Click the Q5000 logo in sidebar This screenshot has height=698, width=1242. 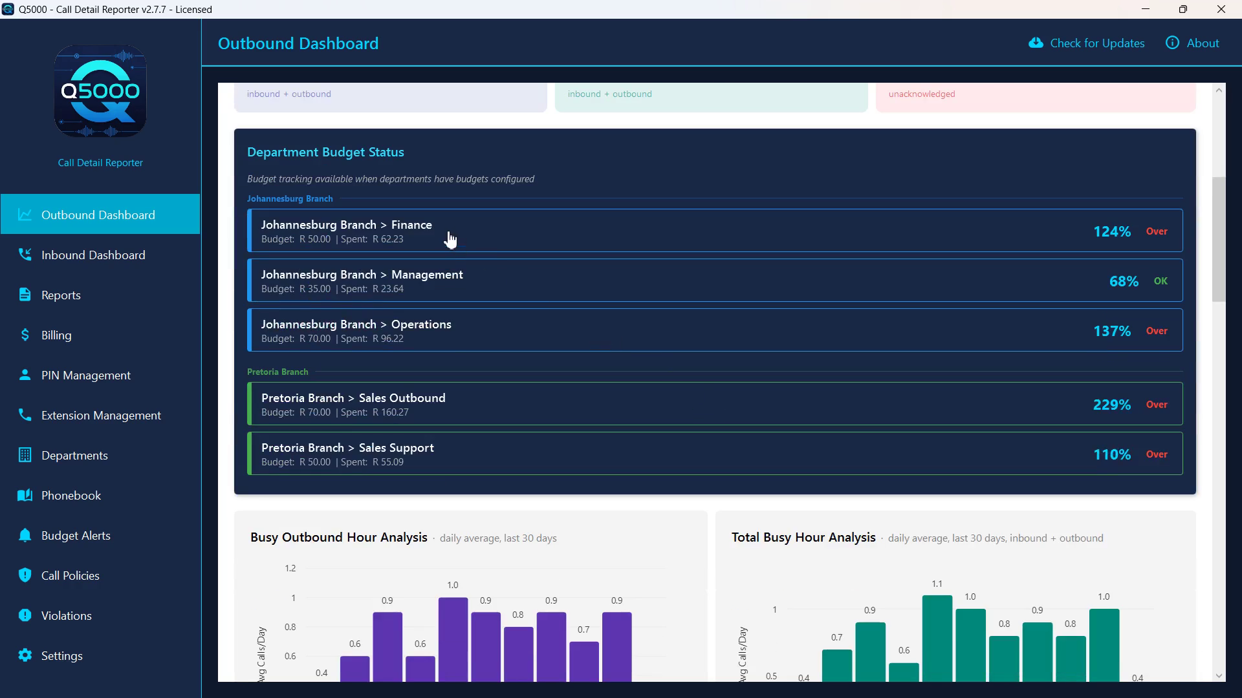(100, 91)
